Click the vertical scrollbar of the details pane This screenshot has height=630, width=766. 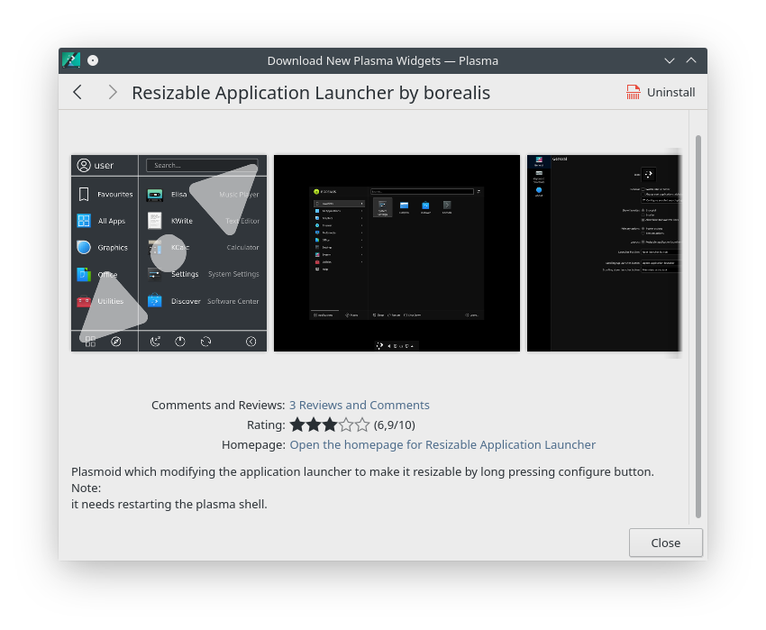tap(698, 326)
